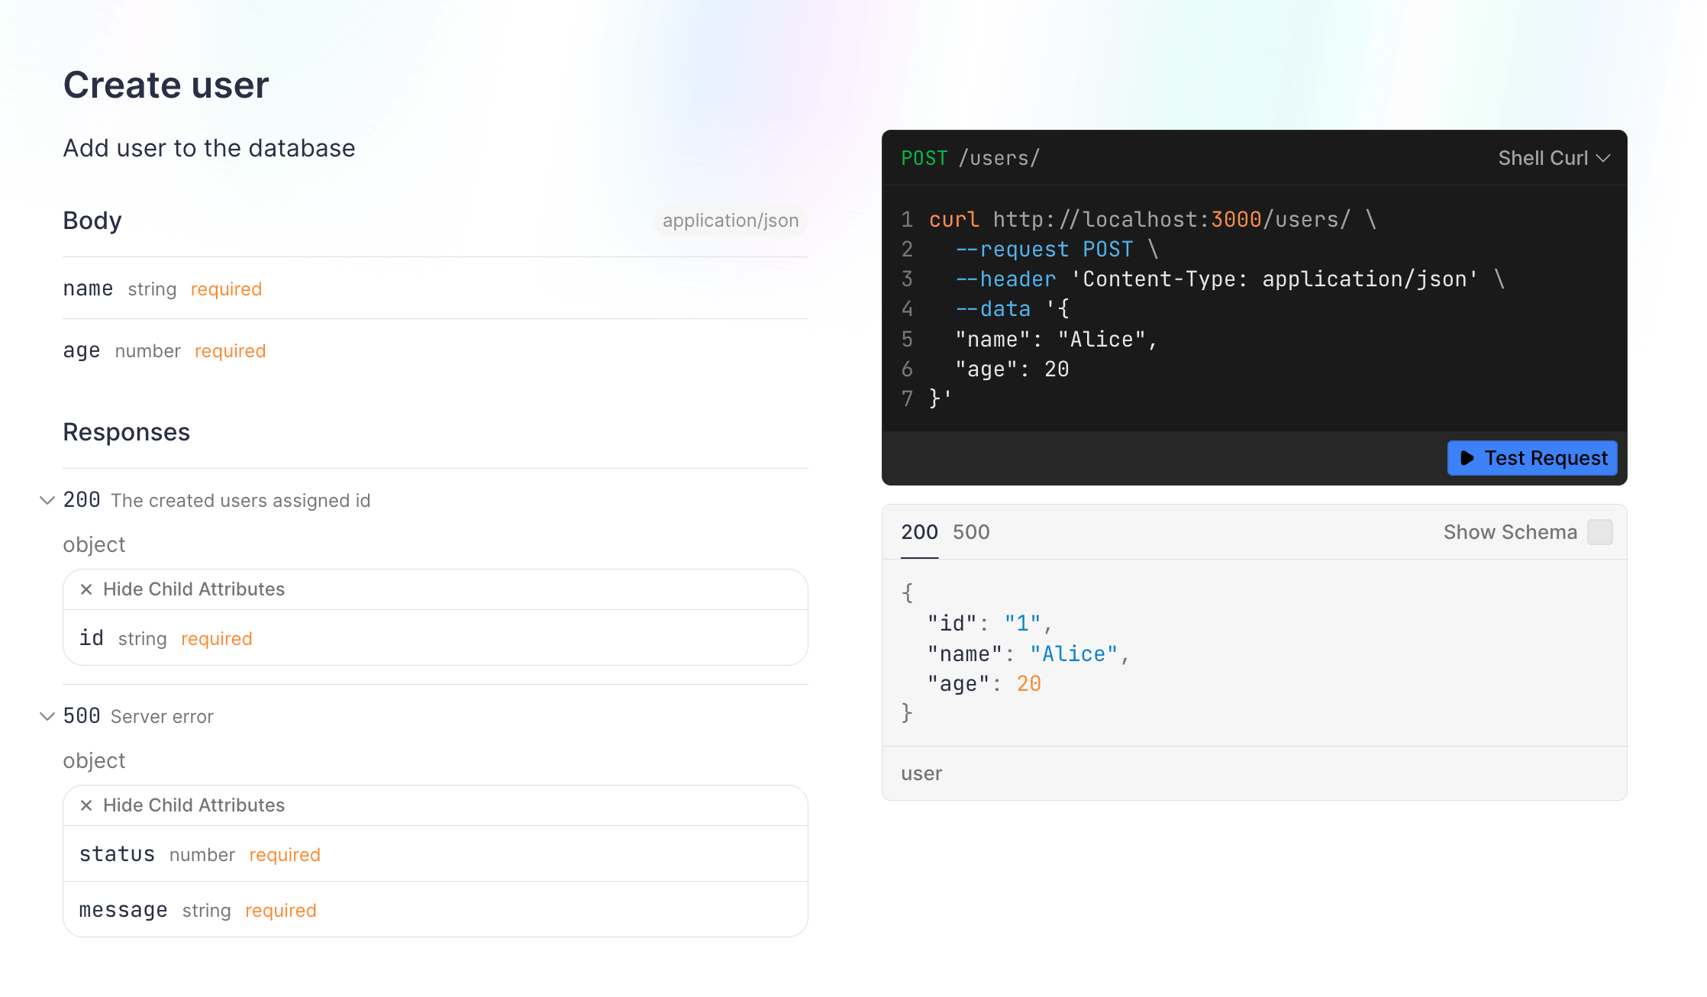
Task: Toggle Show Schema off after enabling
Action: tap(1600, 532)
